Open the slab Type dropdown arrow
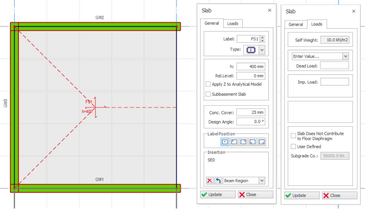The image size is (365, 210). (262, 50)
